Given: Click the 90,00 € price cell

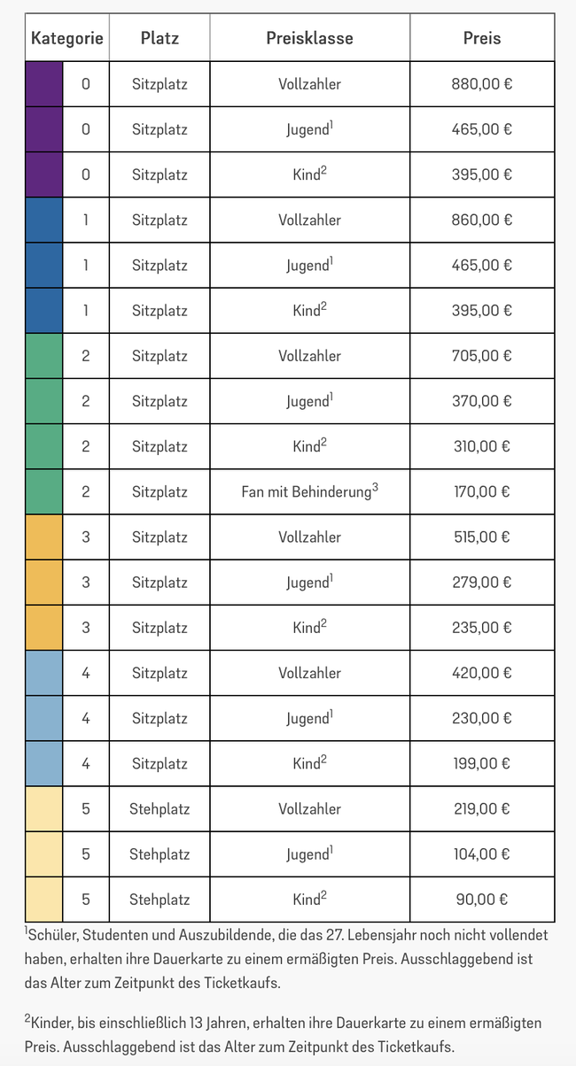Looking at the screenshot, I should click(482, 900).
